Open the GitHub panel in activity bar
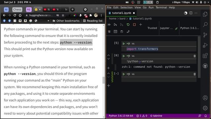The image size is (211, 119). [205, 66]
